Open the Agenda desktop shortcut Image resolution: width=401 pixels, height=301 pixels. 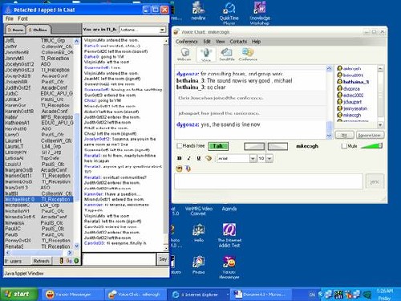(229, 209)
